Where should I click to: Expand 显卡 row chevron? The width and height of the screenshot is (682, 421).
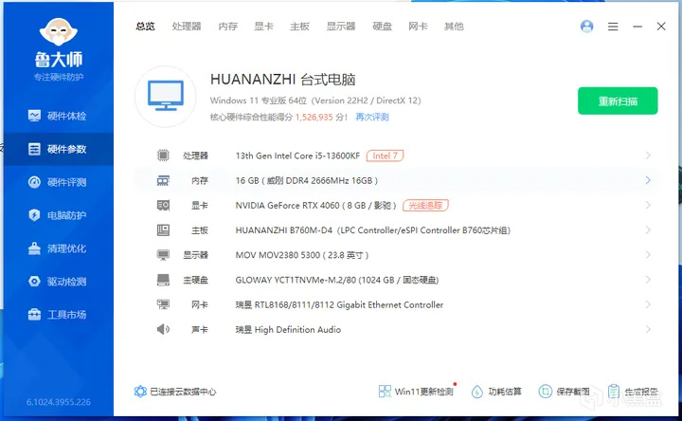[x=648, y=205]
